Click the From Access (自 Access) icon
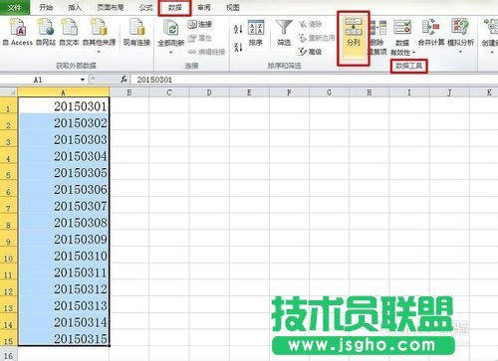The height and width of the screenshot is (361, 498). [x=18, y=32]
